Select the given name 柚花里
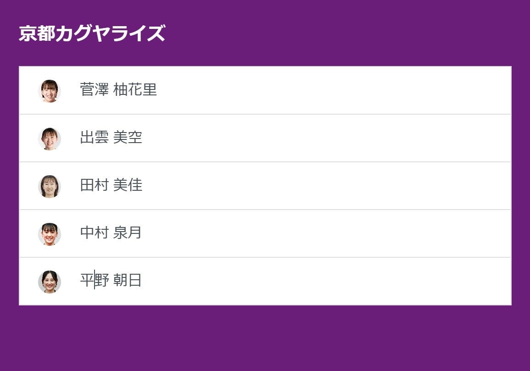Viewport: 530px width, 371px height. 135,89
